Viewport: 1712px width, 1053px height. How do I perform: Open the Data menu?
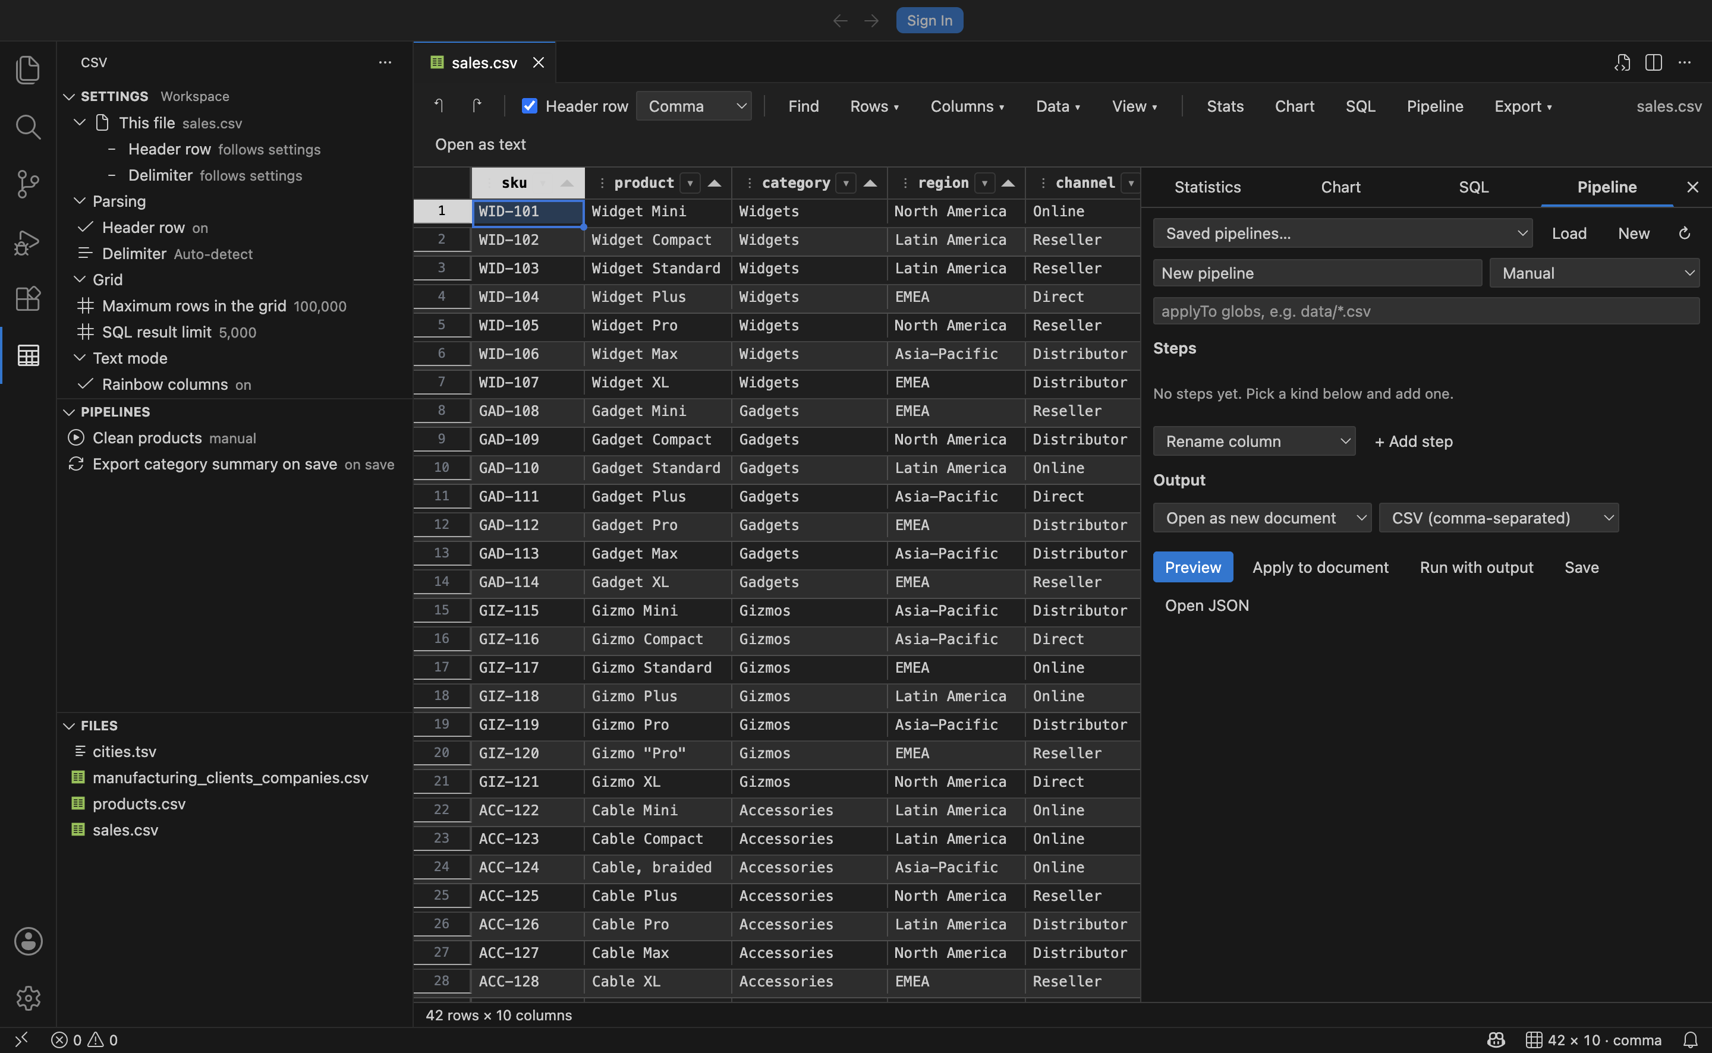pyautogui.click(x=1058, y=106)
